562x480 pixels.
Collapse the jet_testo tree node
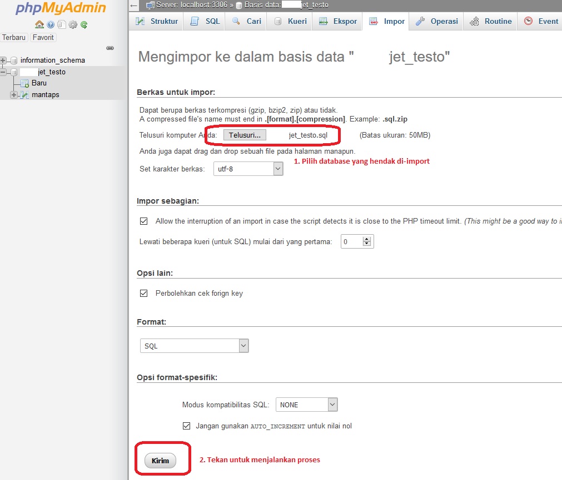click(x=3, y=72)
